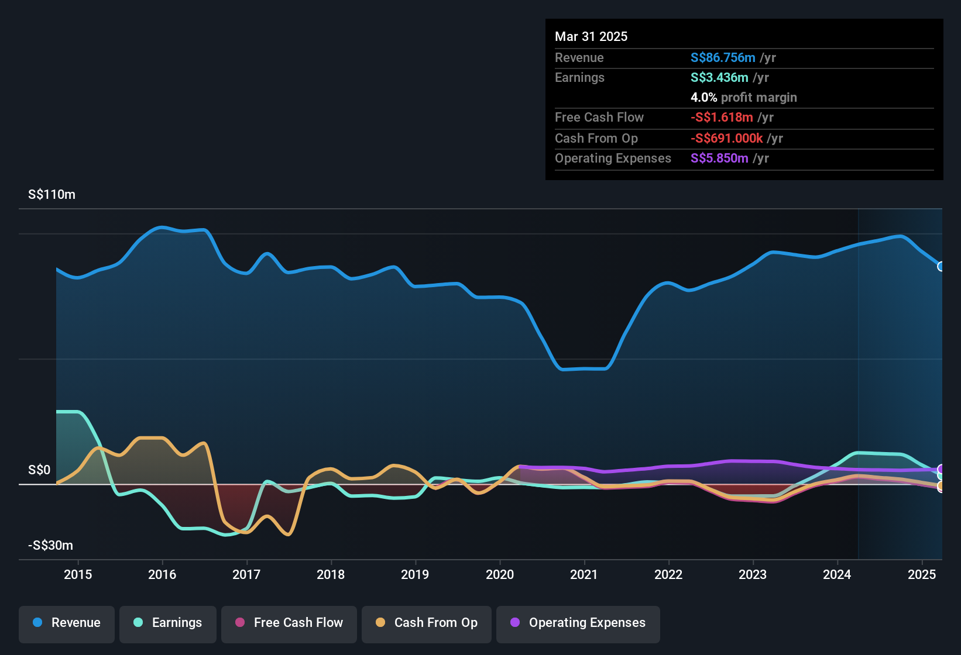Click the 2019 x-axis label

pos(415,574)
